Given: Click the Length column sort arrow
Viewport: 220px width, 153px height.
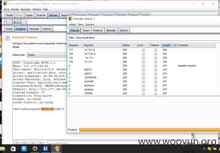Looking at the screenshot, I should (175, 45).
